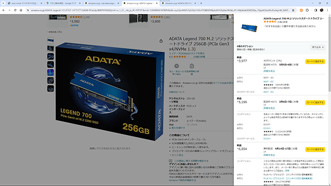The width and height of the screenshot is (331, 186).
Task: Expand the product details list under the specifications
Action: coord(177,128)
